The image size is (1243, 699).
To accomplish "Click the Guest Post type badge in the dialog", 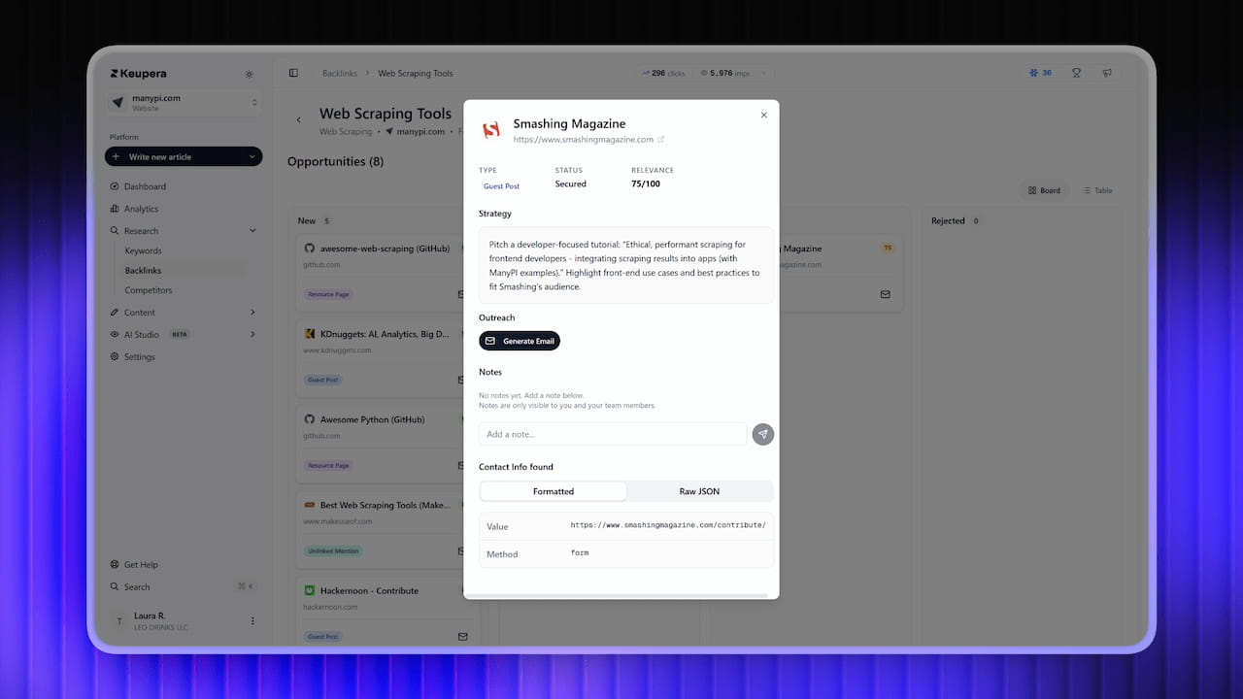I will [501, 186].
